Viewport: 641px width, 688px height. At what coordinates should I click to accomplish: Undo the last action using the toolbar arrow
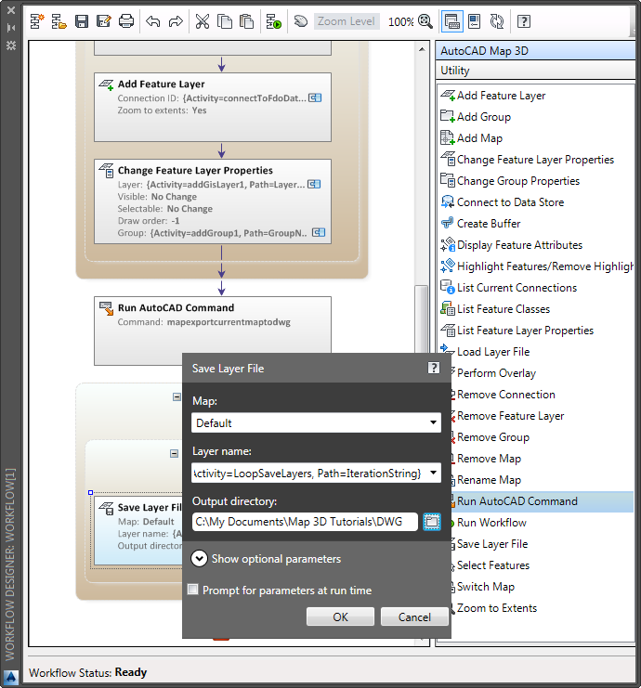(x=152, y=21)
